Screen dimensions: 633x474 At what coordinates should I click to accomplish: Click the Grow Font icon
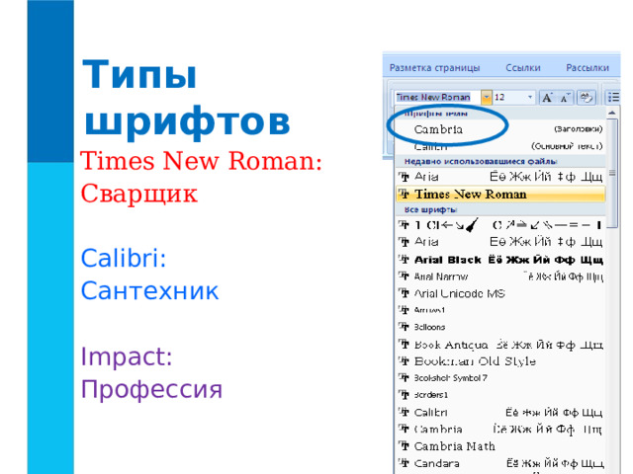click(x=547, y=97)
